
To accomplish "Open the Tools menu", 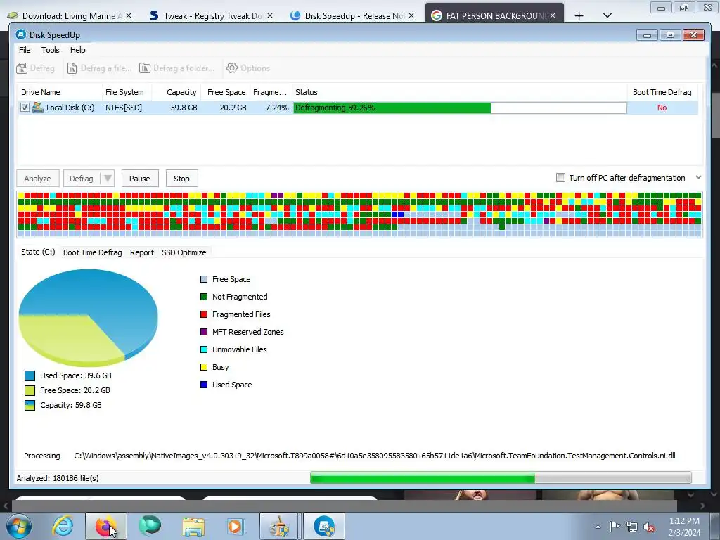I will (51, 50).
